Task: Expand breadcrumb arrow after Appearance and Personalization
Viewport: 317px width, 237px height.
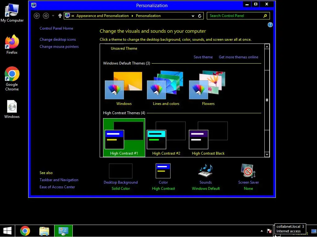Action: [x=132, y=16]
